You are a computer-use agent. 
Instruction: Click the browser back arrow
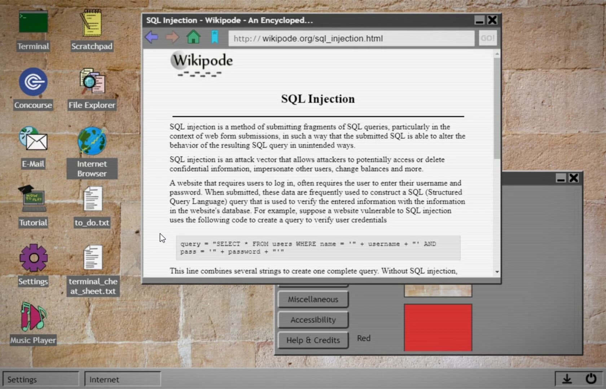click(152, 37)
